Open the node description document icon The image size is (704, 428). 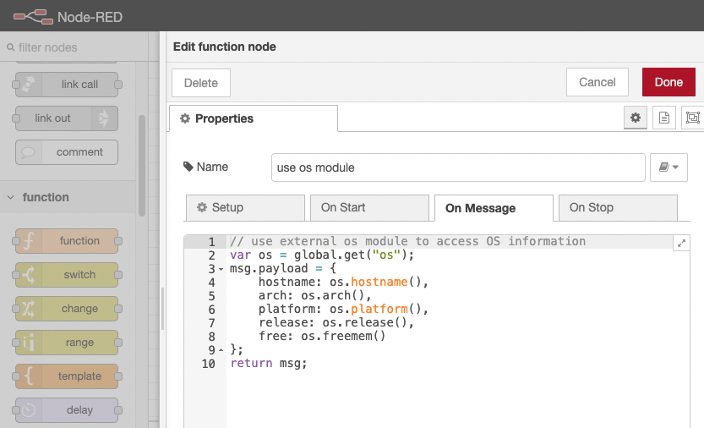click(x=664, y=118)
